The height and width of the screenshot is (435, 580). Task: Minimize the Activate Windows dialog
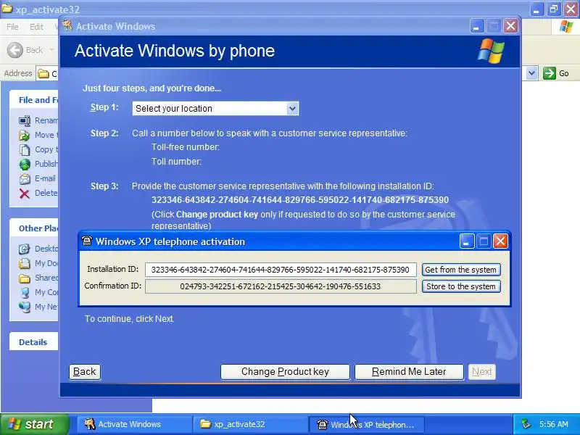(x=477, y=26)
